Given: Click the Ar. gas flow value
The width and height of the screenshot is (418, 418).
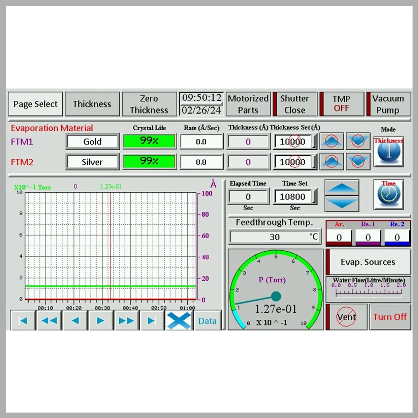Looking at the screenshot, I should point(339,237).
